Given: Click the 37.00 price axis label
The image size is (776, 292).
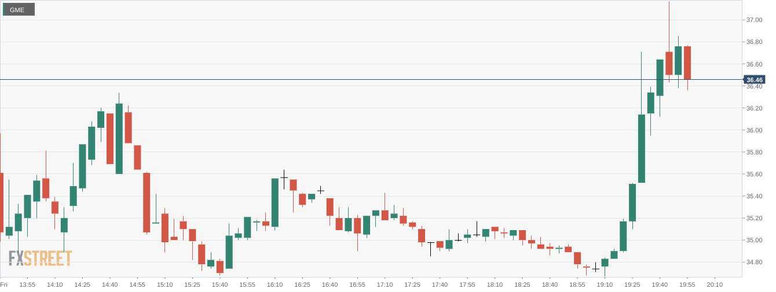Looking at the screenshot, I should (754, 20).
